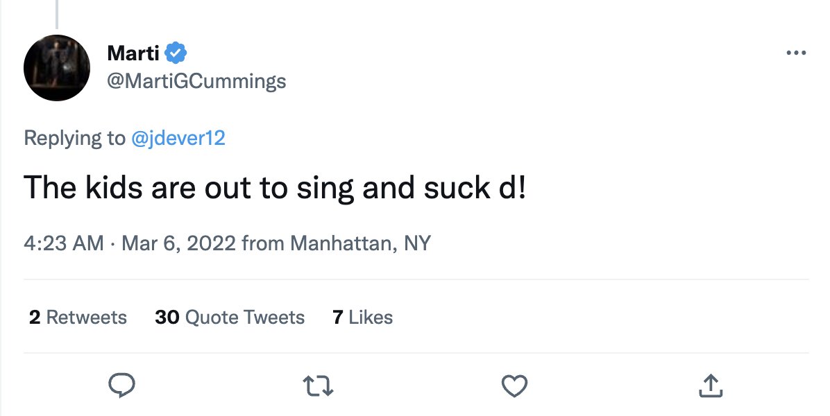This screenshot has width=830, height=416.
Task: Click the tweet text body
Action: point(275,188)
